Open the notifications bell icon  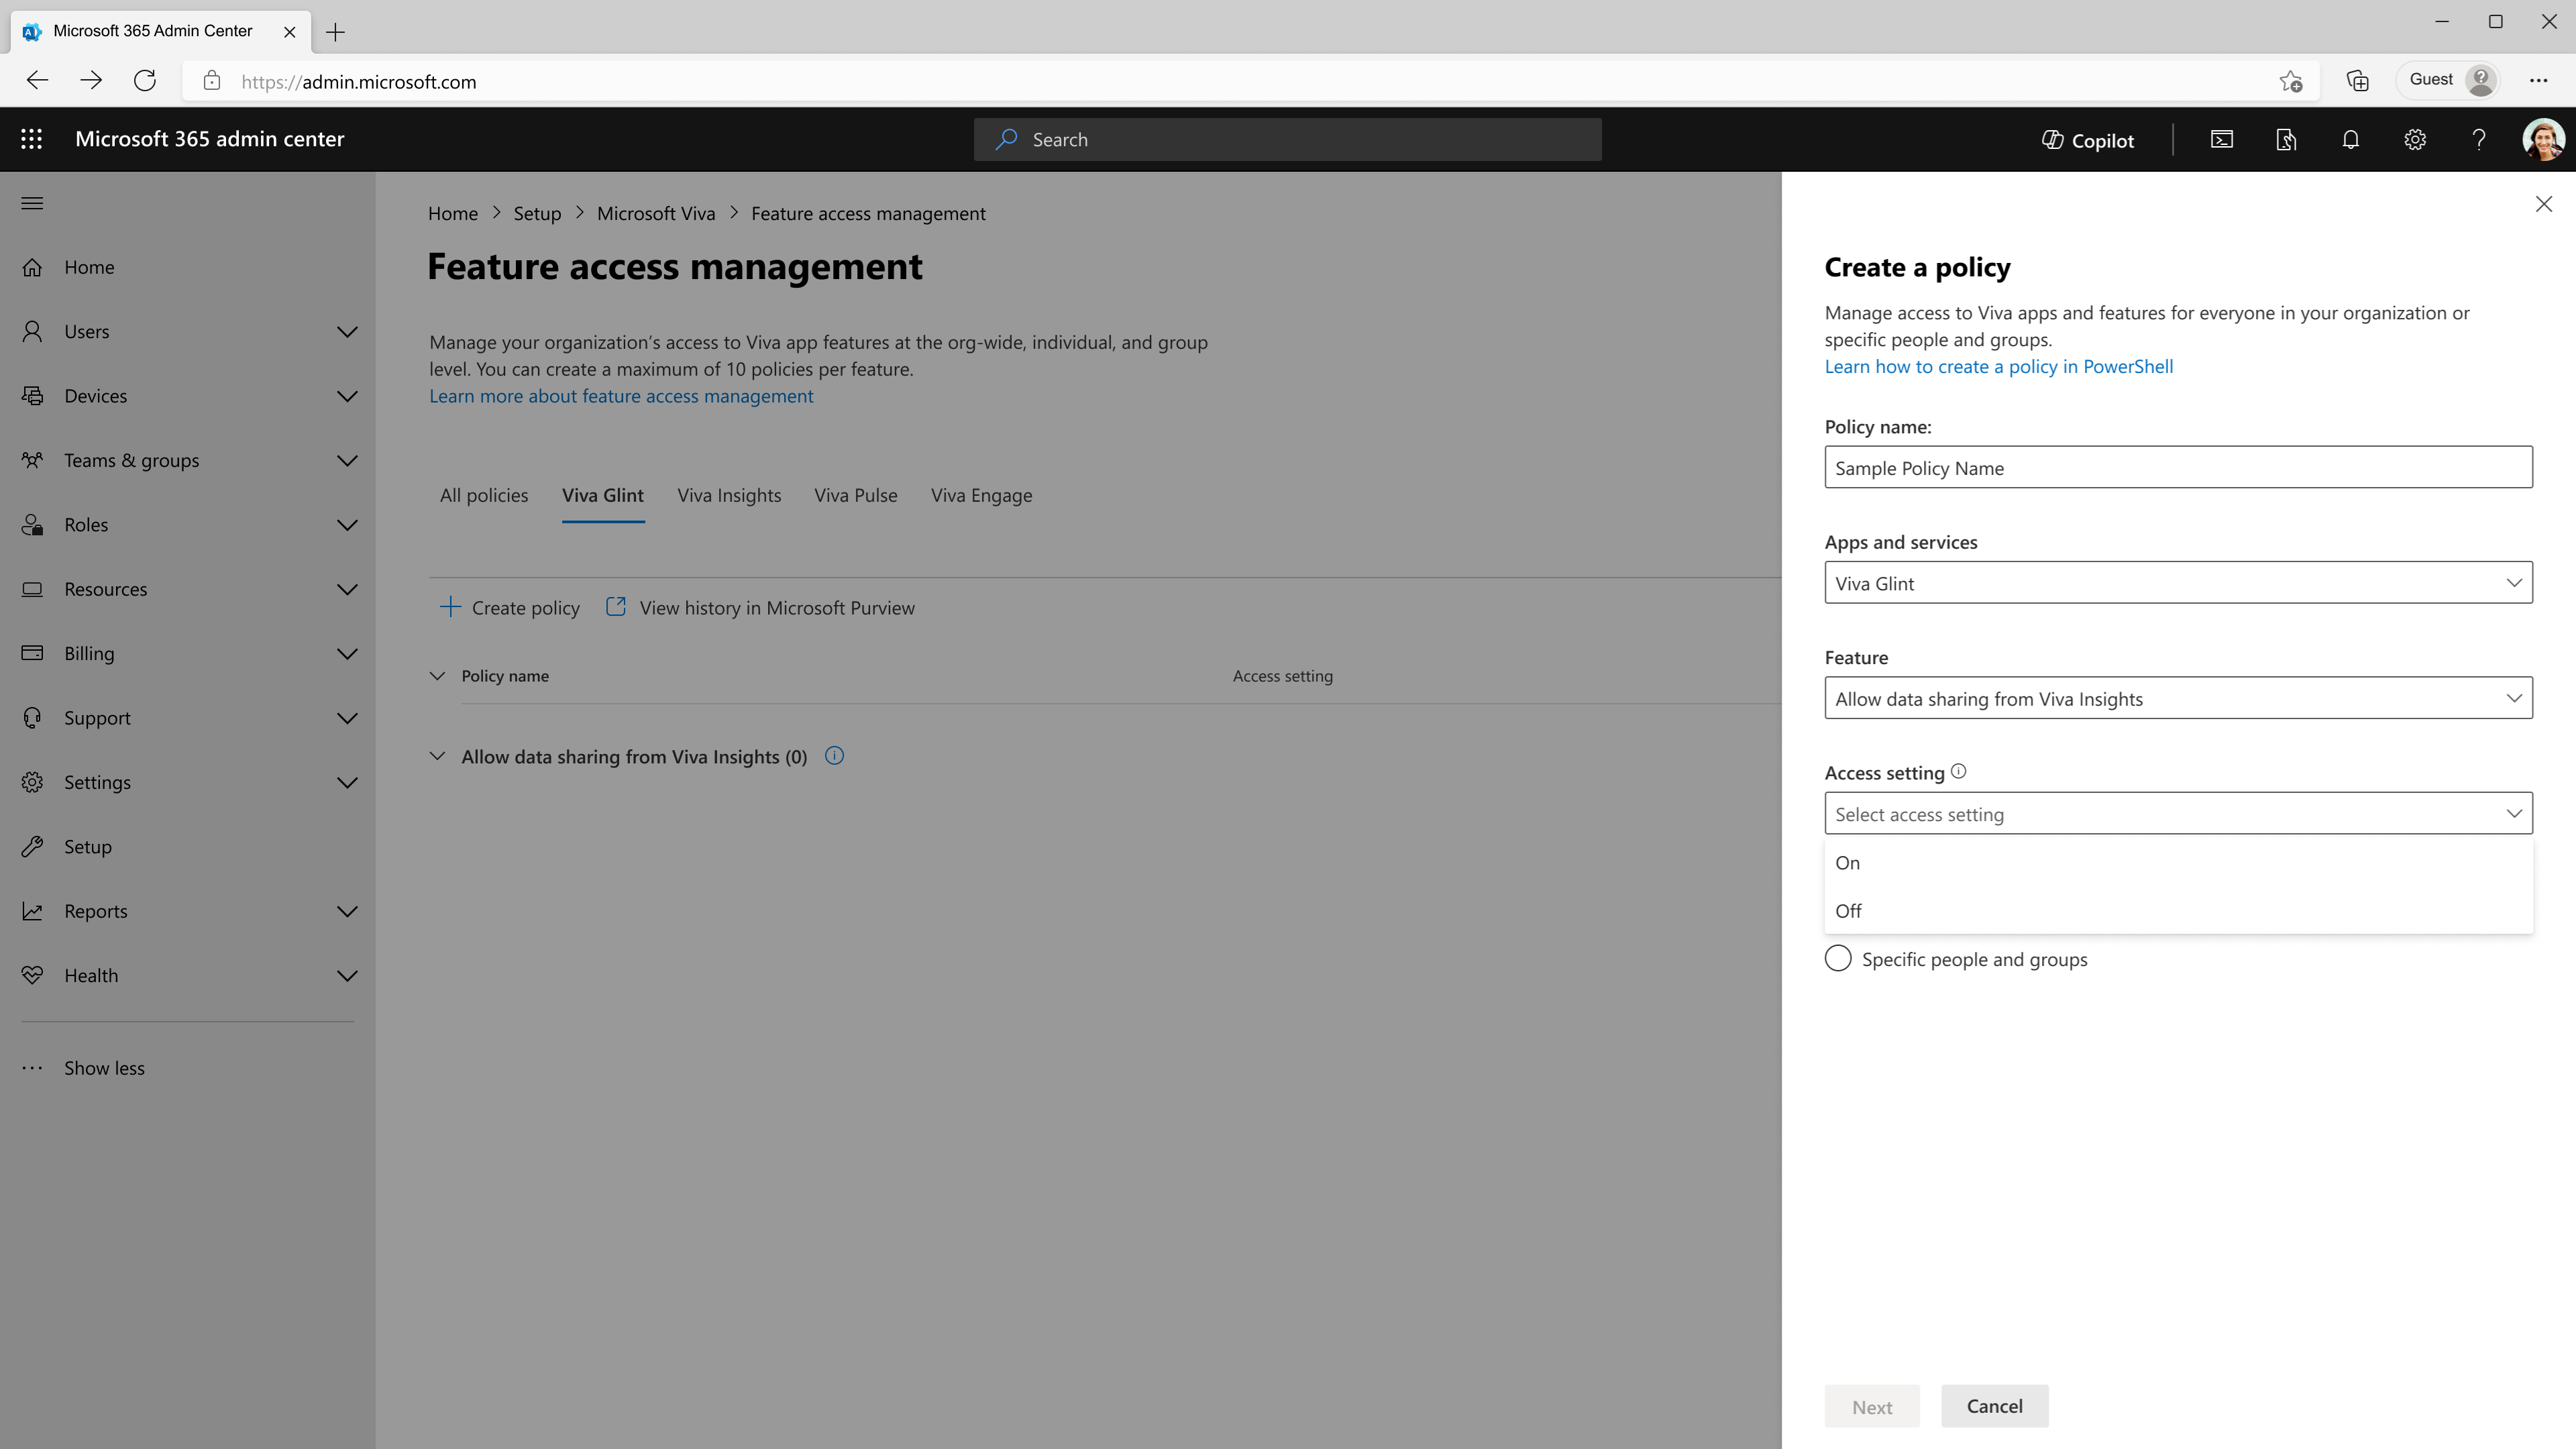pos(2350,140)
